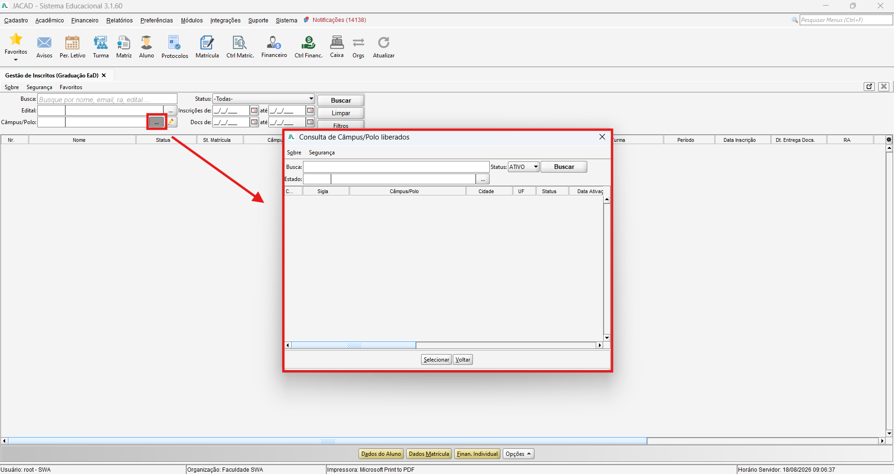Image resolution: width=894 pixels, height=474 pixels.
Task: Open the Cadastro menu
Action: click(x=16, y=20)
